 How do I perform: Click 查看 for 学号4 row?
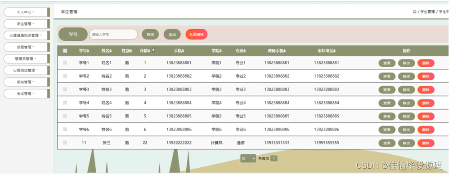coord(387,103)
